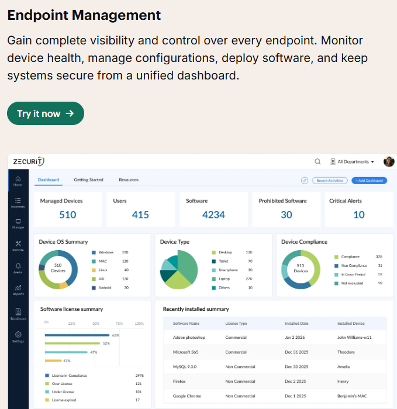Click the search magnifier icon

[317, 161]
